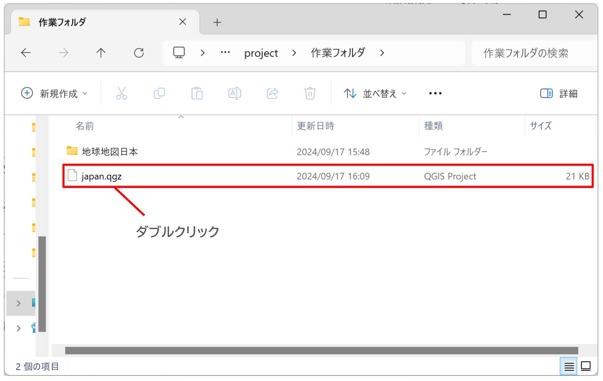
Task: Sort by the 名前 column header
Action: point(85,126)
